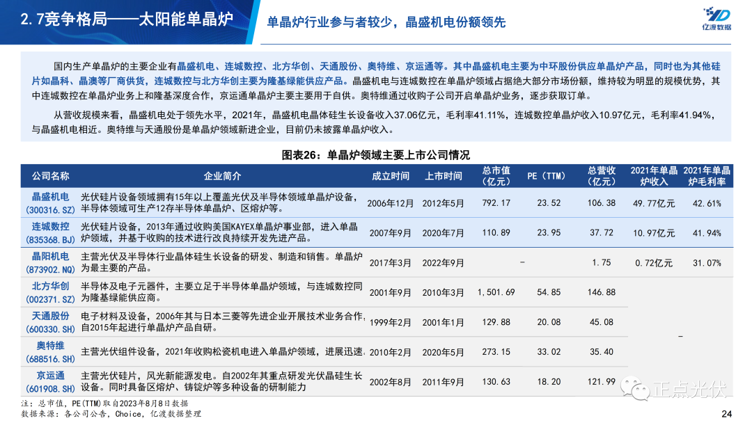The width and height of the screenshot is (752, 423).
Task: Click 京运通 PE value 18.20
Action: tap(549, 382)
